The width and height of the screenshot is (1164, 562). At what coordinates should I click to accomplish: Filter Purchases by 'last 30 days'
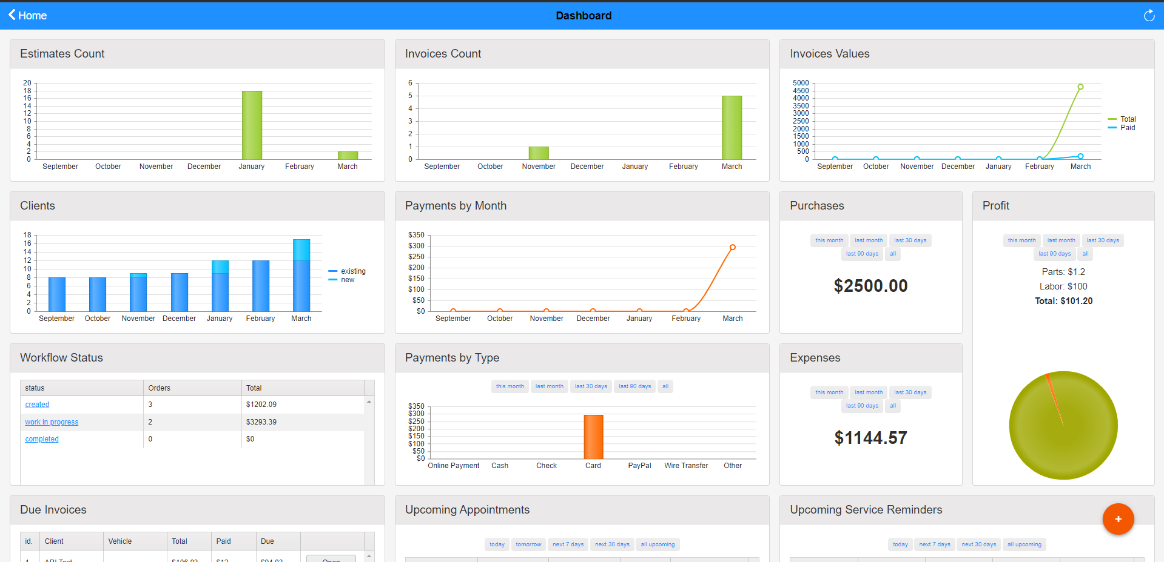pos(910,240)
